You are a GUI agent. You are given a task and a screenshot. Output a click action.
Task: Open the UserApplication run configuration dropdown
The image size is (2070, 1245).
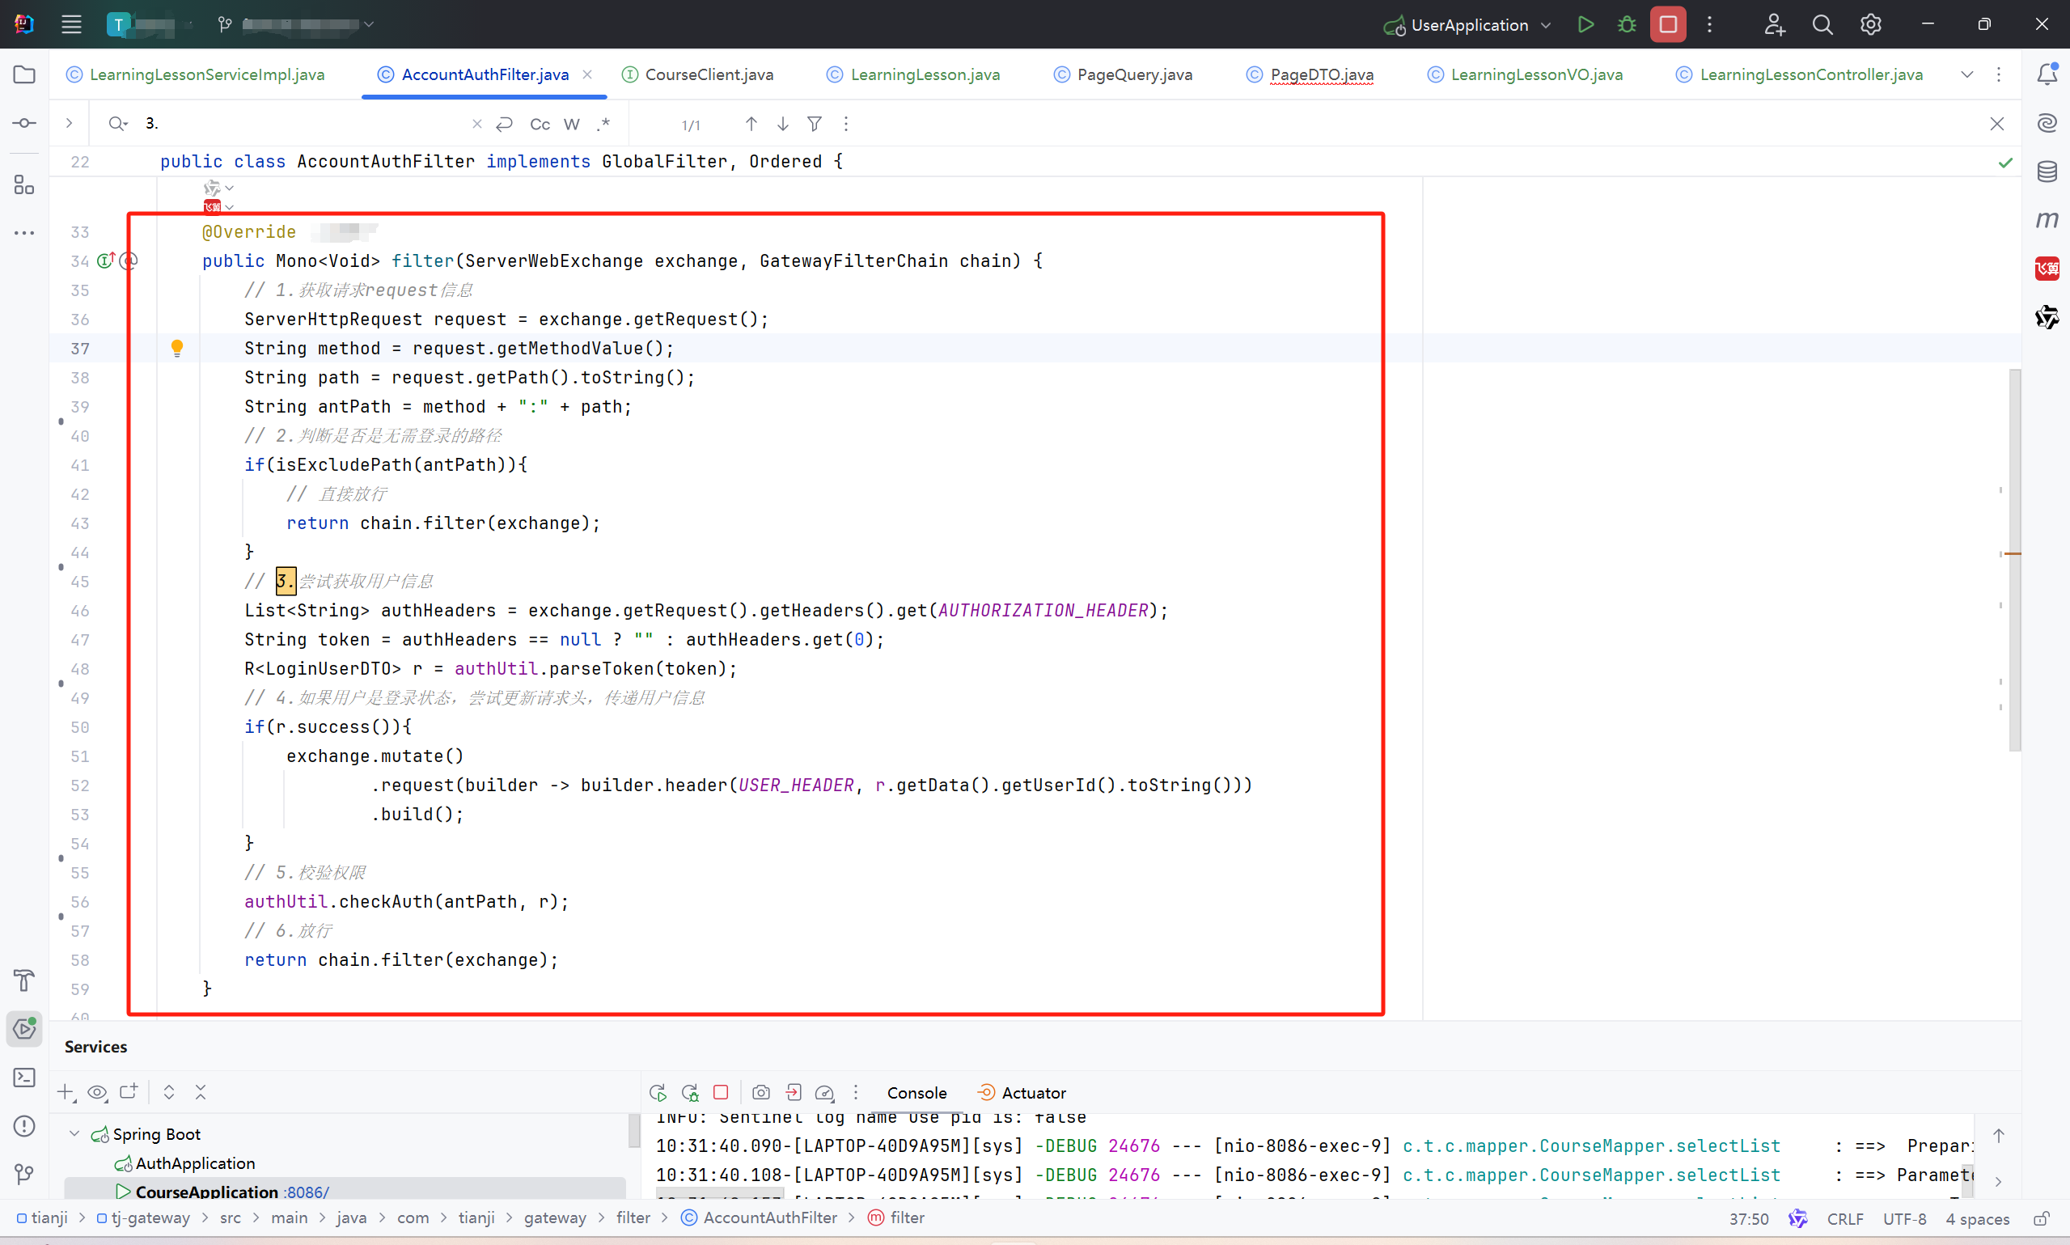tap(1468, 25)
